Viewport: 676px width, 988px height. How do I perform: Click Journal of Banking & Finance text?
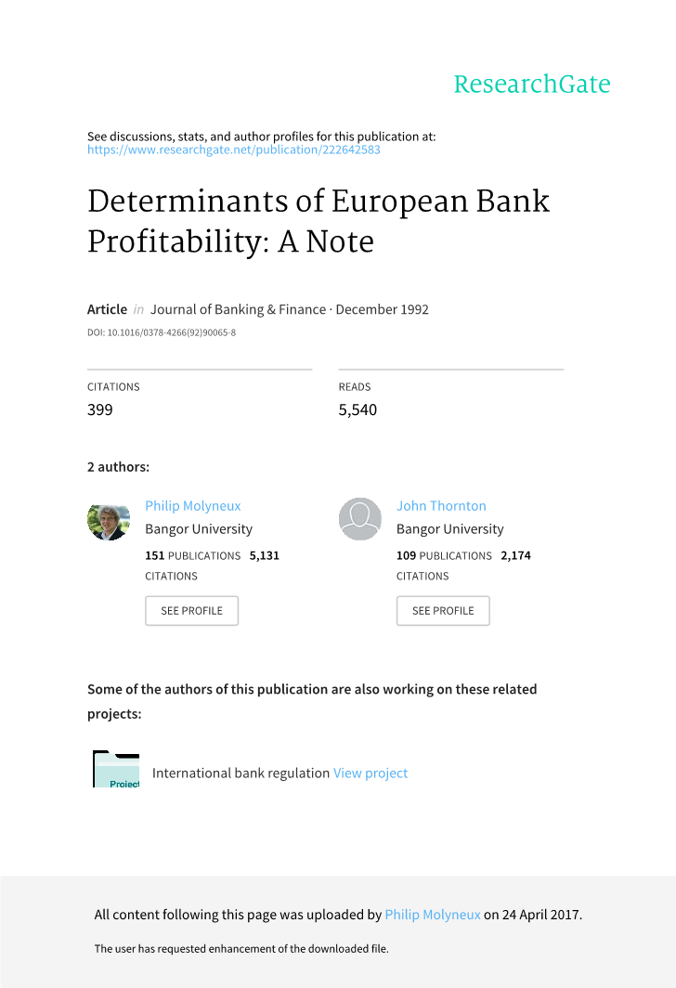(x=238, y=309)
